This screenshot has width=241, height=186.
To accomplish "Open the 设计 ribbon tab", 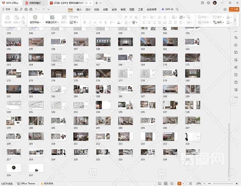I will (88, 10).
